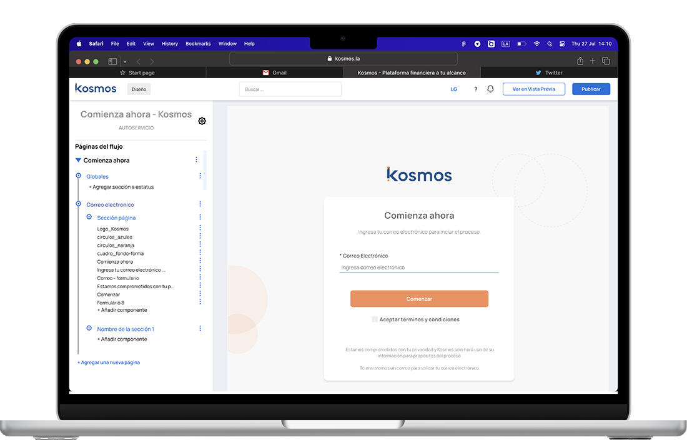Open LG user profile initials
The image size is (687, 447).
click(454, 89)
